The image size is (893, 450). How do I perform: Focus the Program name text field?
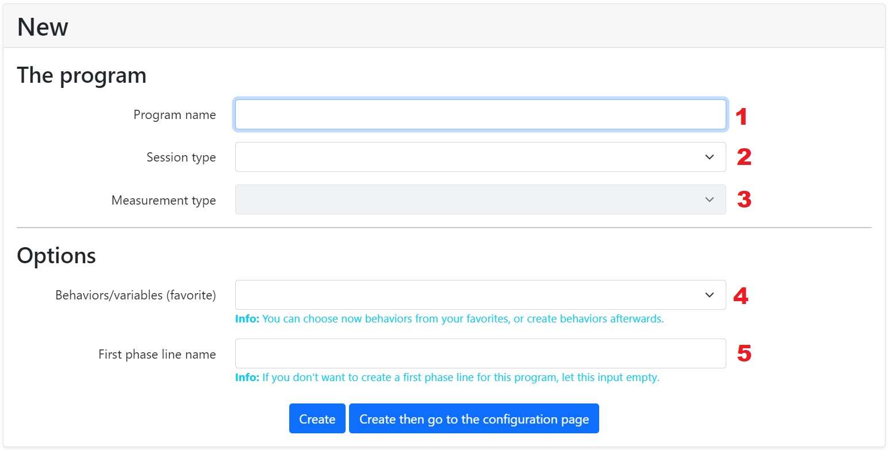pos(480,114)
